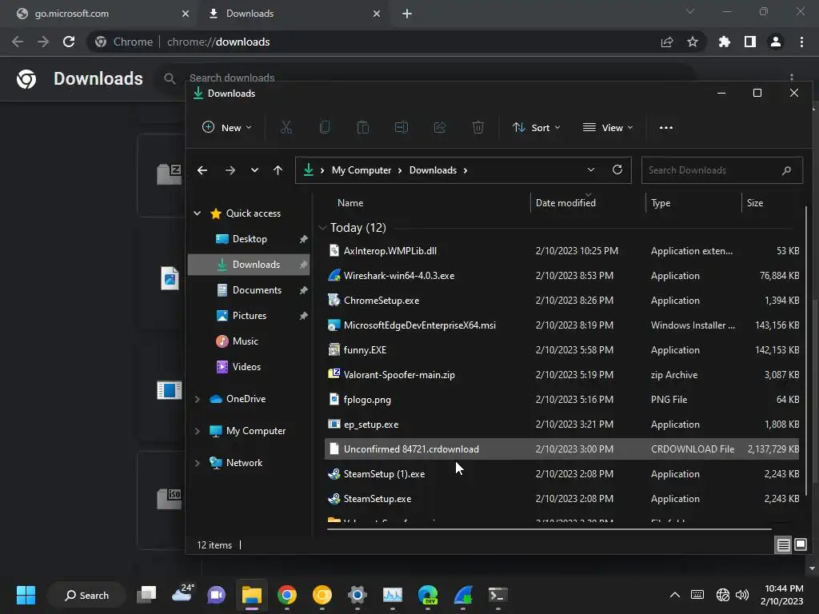The width and height of the screenshot is (819, 614).
Task: Open the Sort dropdown
Action: point(537,127)
